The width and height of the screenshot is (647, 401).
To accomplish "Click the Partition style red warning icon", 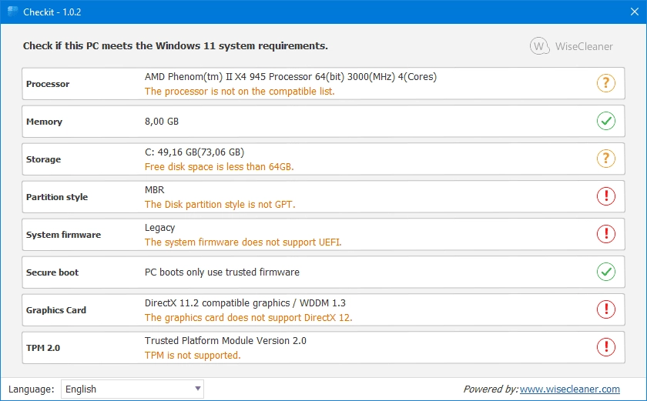I will 605,196.
